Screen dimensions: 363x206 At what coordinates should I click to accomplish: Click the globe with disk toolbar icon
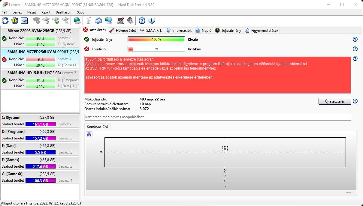pos(77,21)
